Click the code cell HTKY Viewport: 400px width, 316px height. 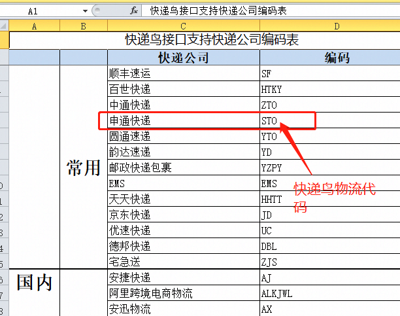pyautogui.click(x=330, y=89)
